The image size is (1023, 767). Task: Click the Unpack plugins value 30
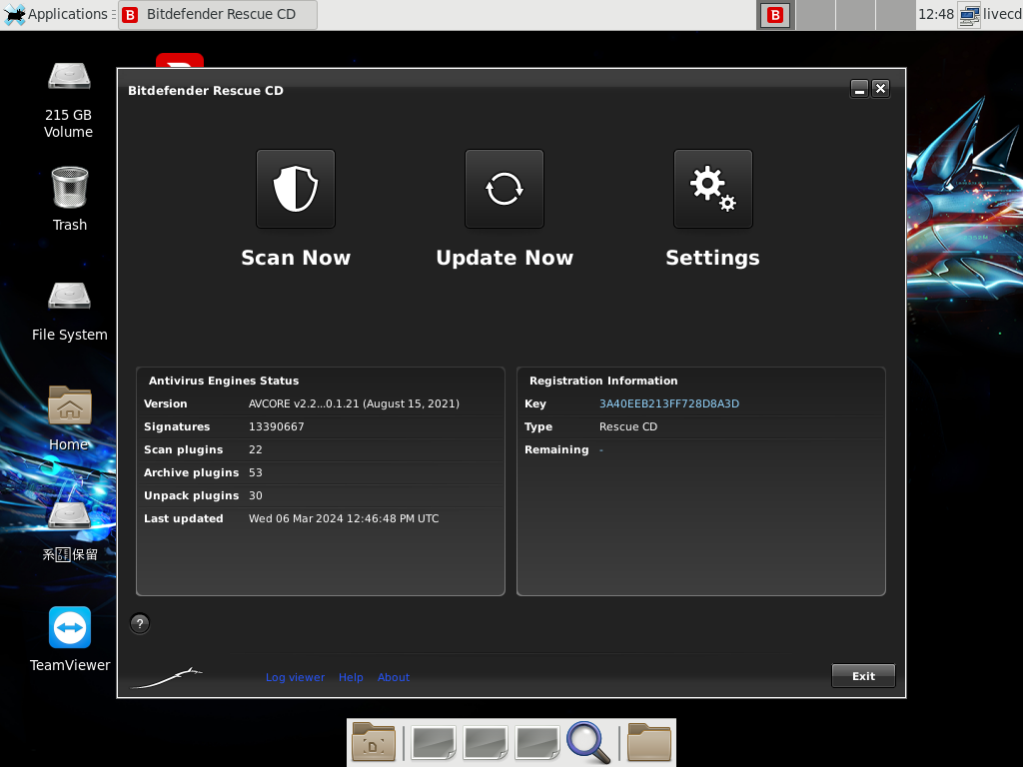[255, 495]
